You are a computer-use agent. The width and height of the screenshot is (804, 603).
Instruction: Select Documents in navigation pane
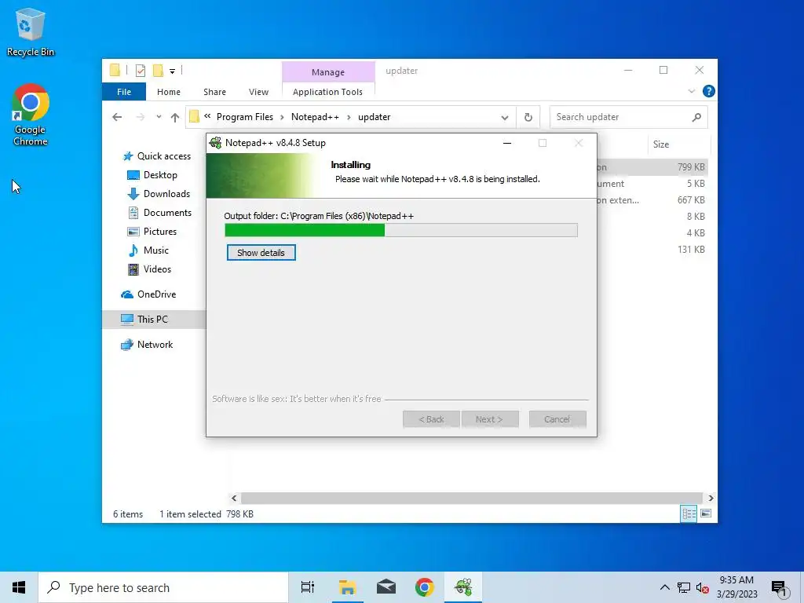[x=167, y=213]
